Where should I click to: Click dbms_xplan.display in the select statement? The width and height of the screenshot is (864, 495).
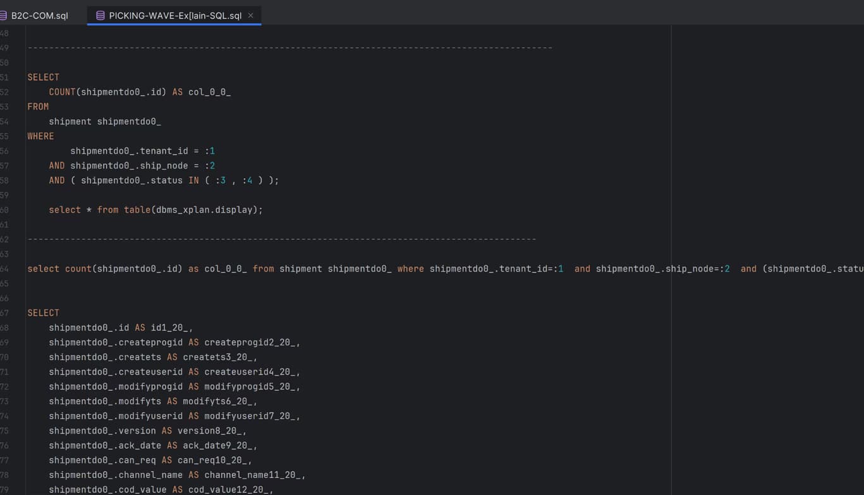pos(204,210)
